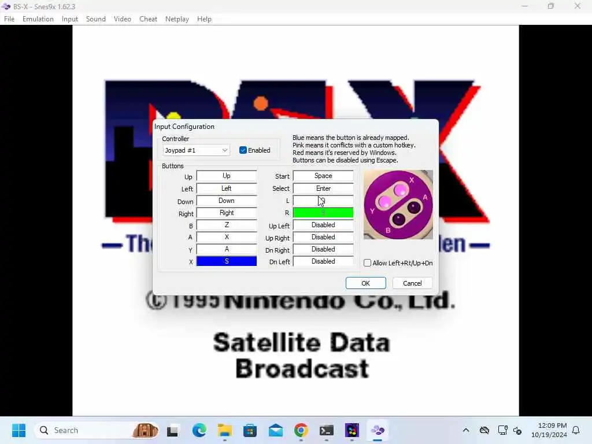
Task: Open the Terminal from the taskbar
Action: [x=326, y=430]
